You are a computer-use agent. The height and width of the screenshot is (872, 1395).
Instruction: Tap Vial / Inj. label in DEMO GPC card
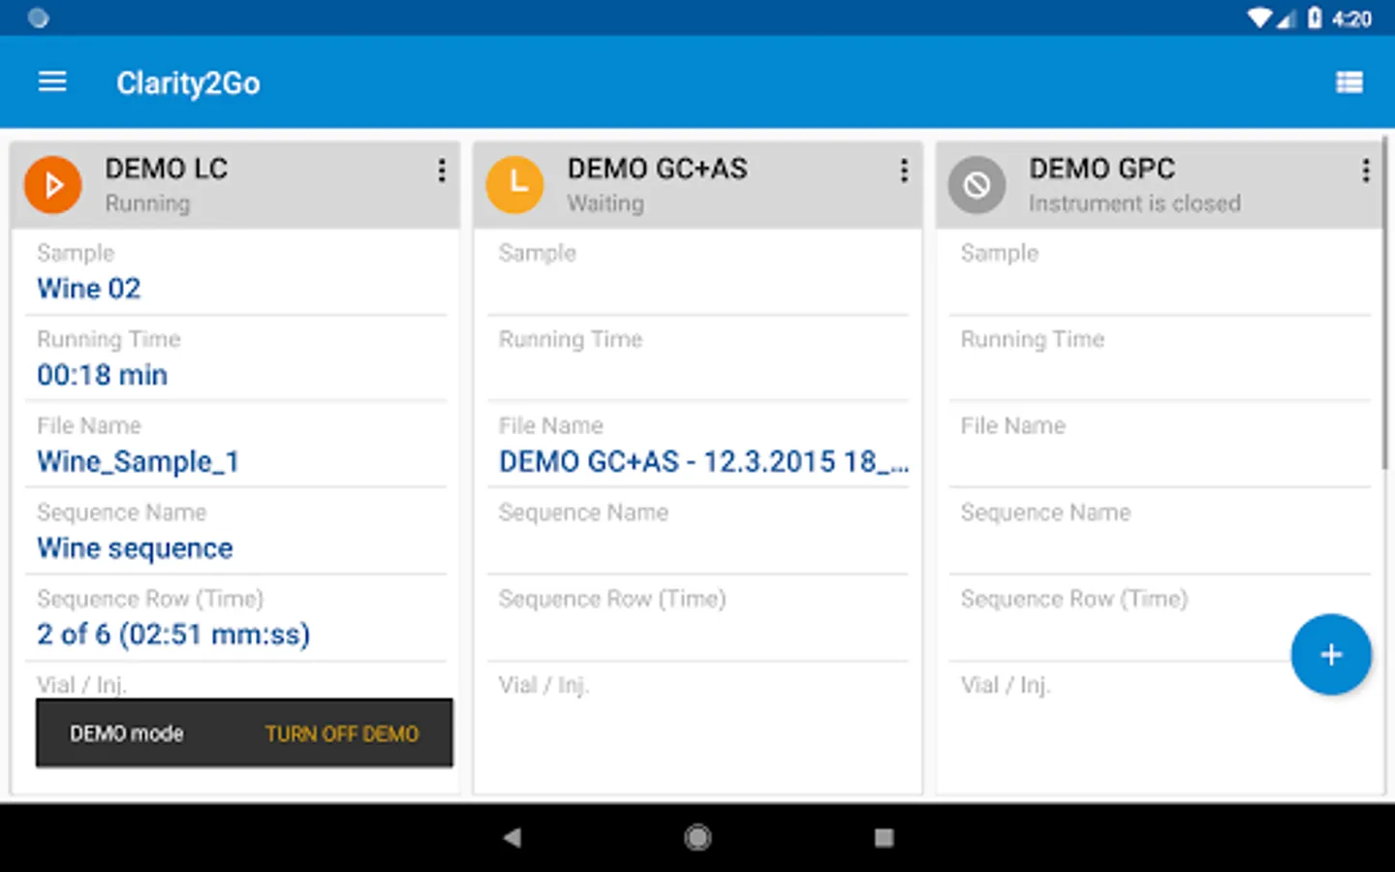1006,686
